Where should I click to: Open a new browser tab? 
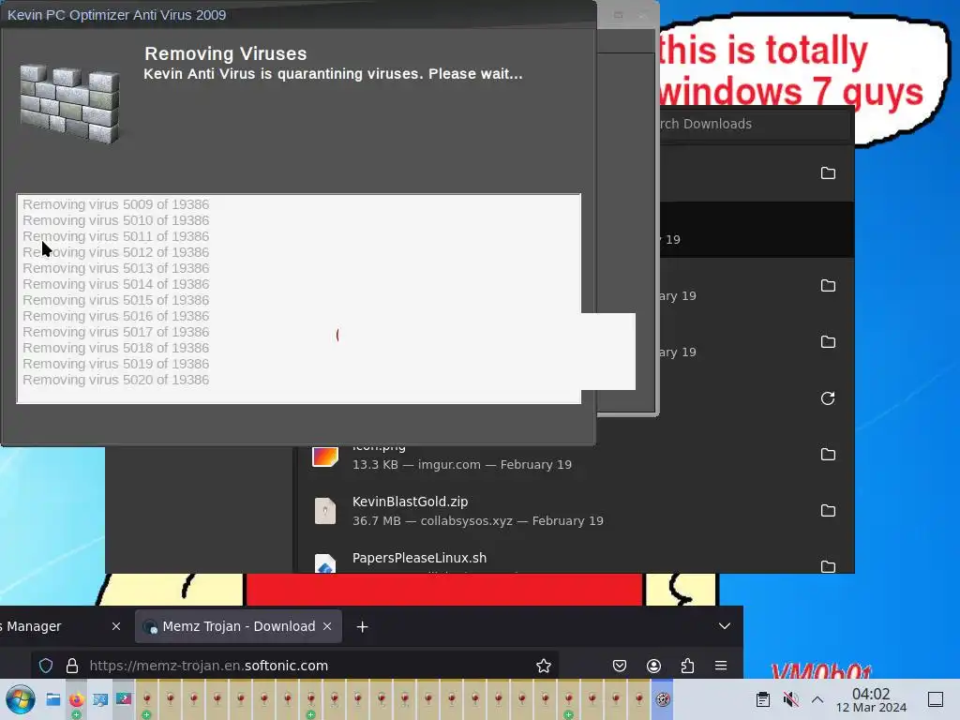(362, 627)
